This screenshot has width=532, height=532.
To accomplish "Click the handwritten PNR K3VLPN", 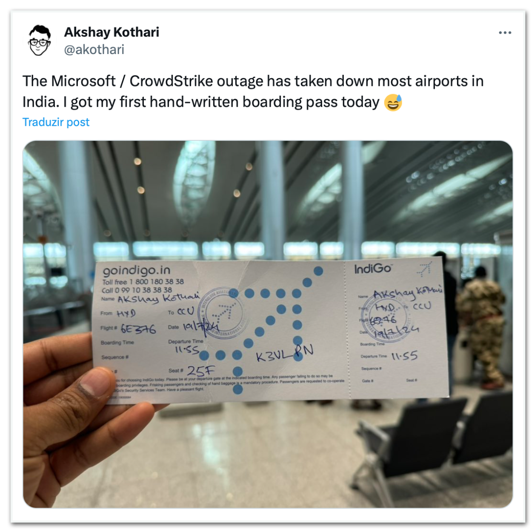I will [285, 353].
